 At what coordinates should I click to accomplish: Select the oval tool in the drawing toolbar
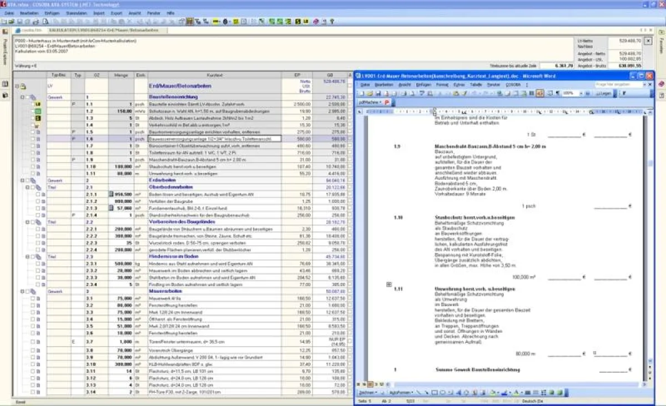pyautogui.click(x=442, y=393)
